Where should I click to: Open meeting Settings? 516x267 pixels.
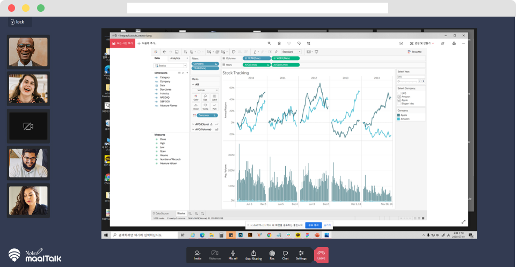(301, 254)
